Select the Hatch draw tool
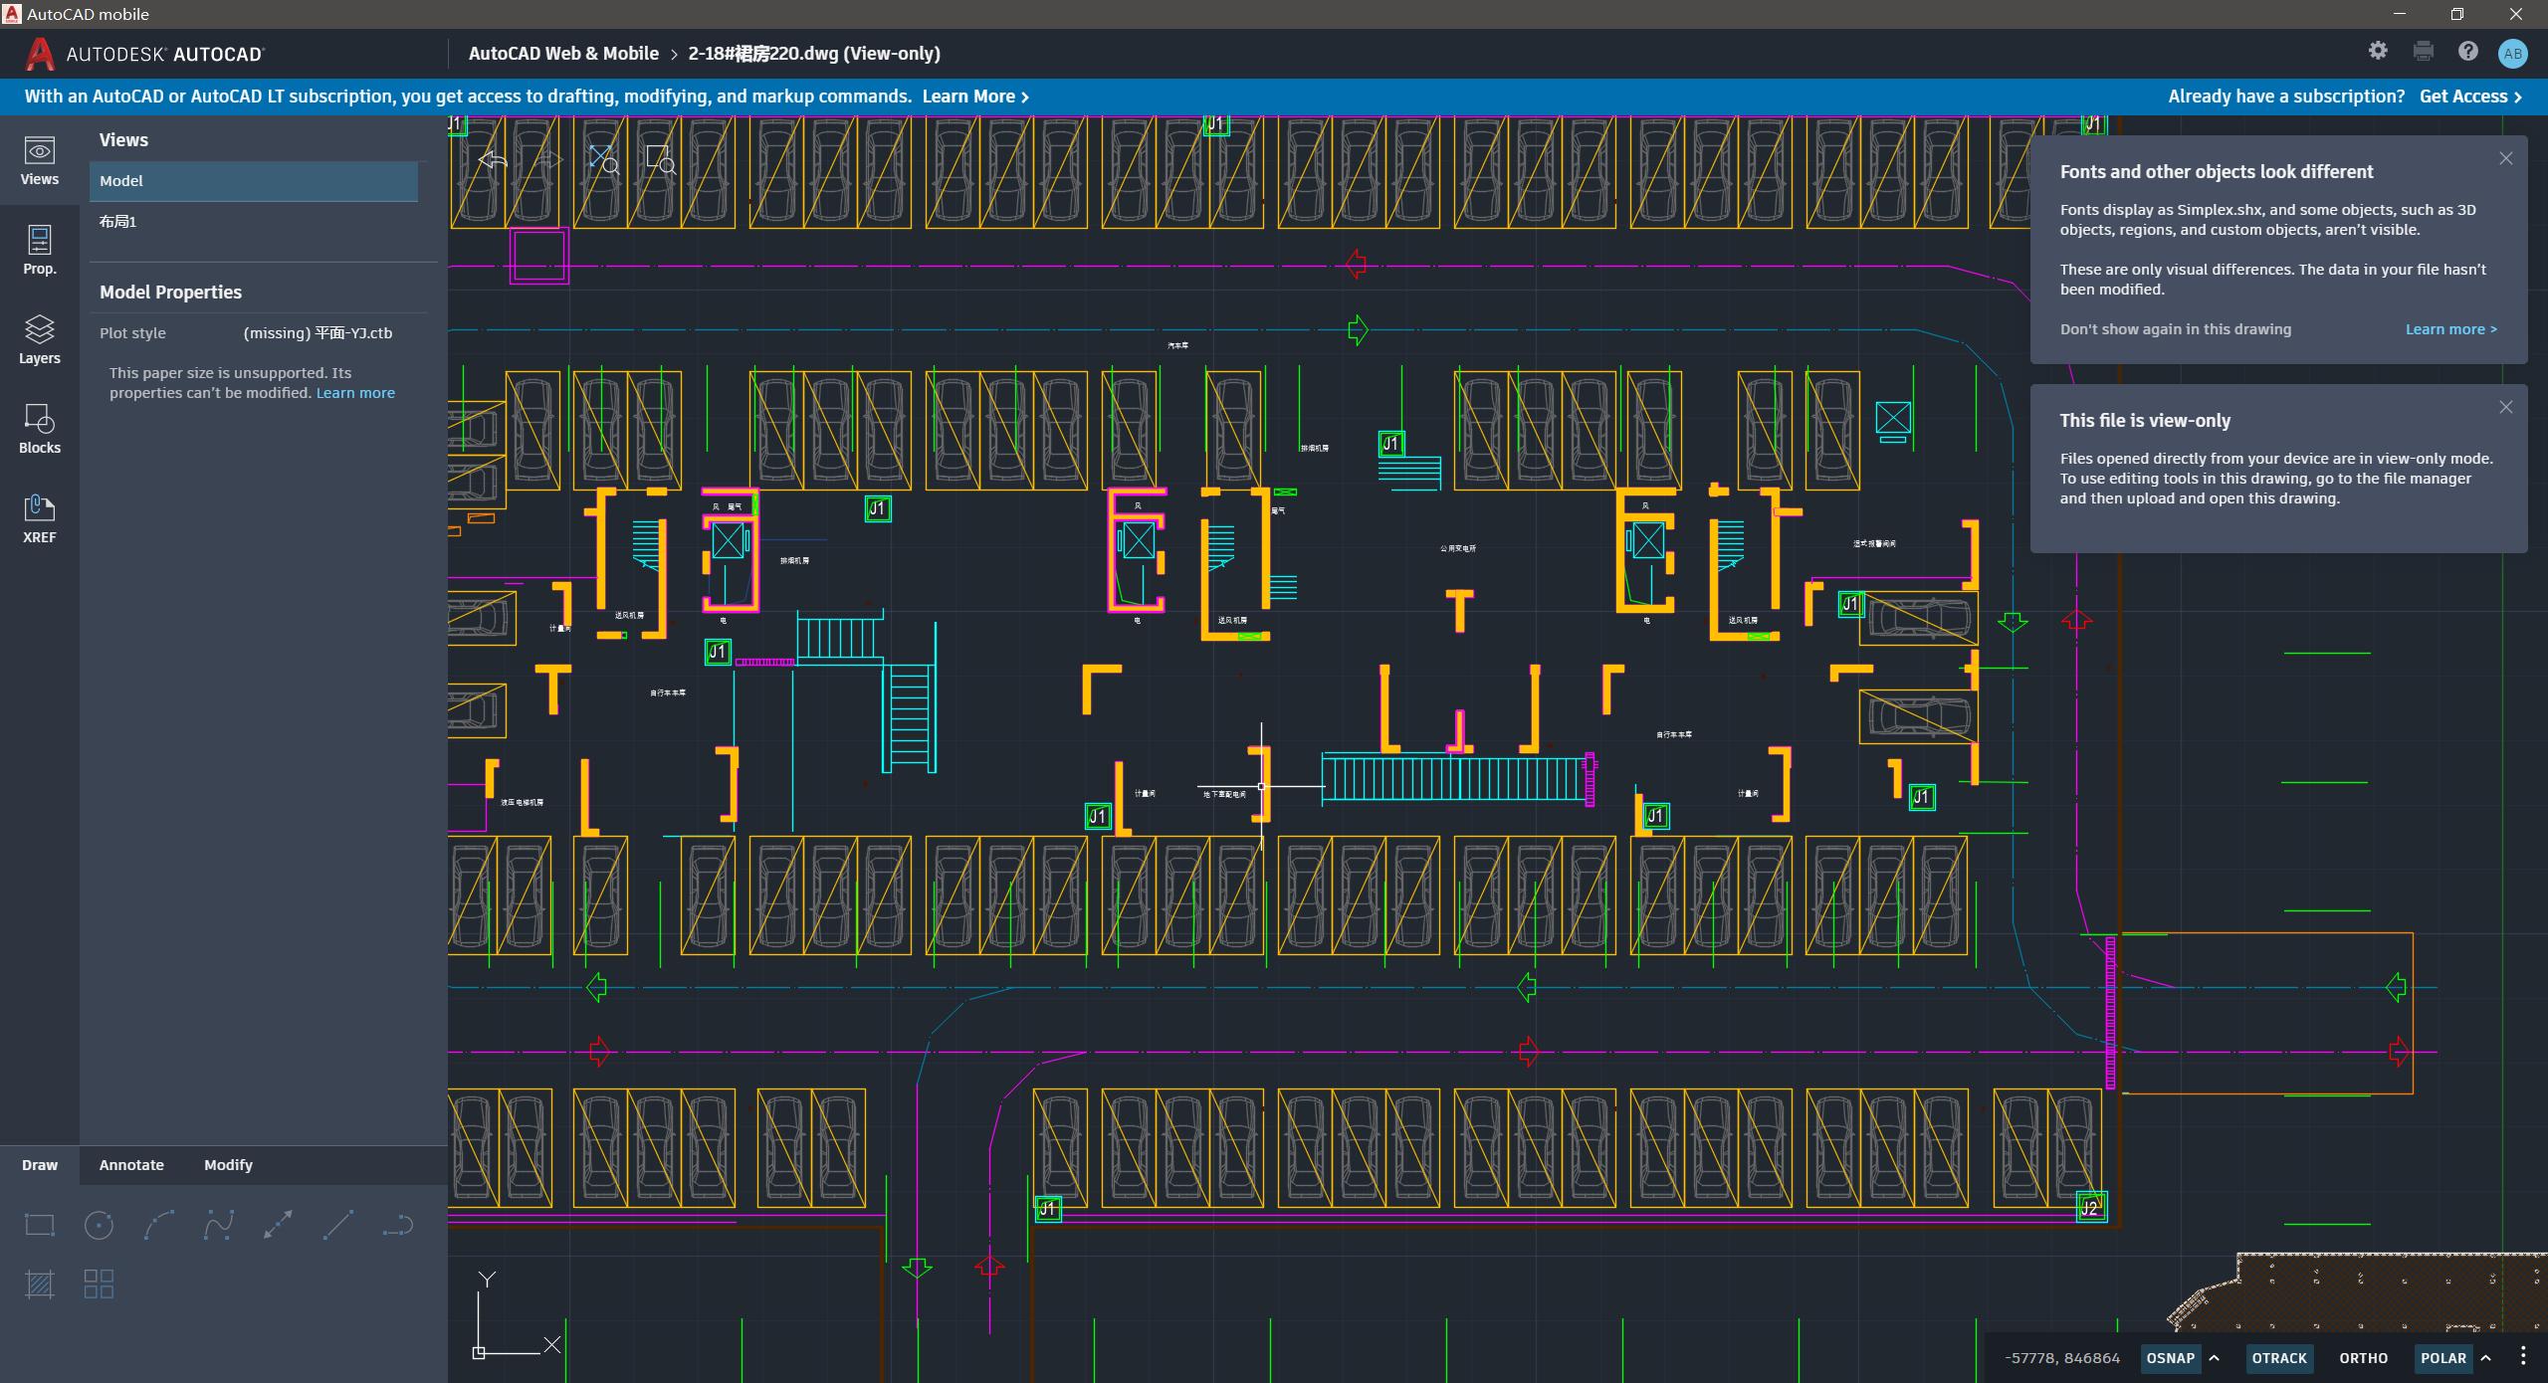The height and width of the screenshot is (1383, 2548). (40, 1284)
